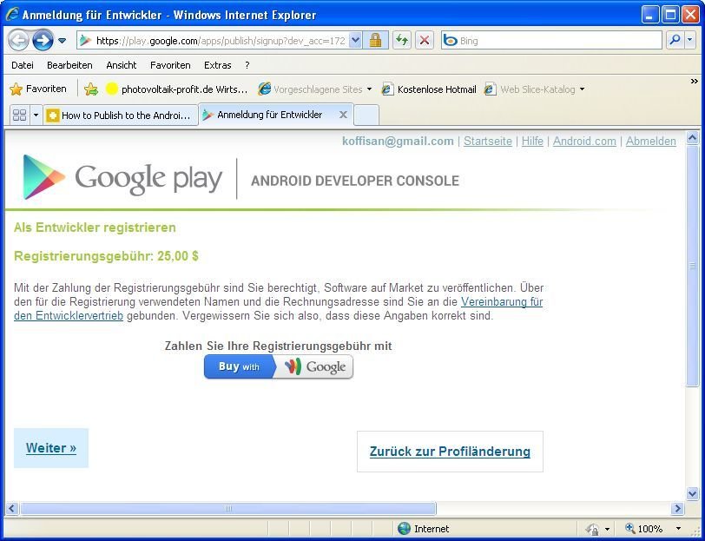The width and height of the screenshot is (705, 541).
Task: Click the horizontal scrollbar left arrow
Action: pyautogui.click(x=11, y=509)
